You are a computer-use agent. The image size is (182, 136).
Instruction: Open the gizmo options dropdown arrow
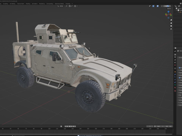(155, 6)
